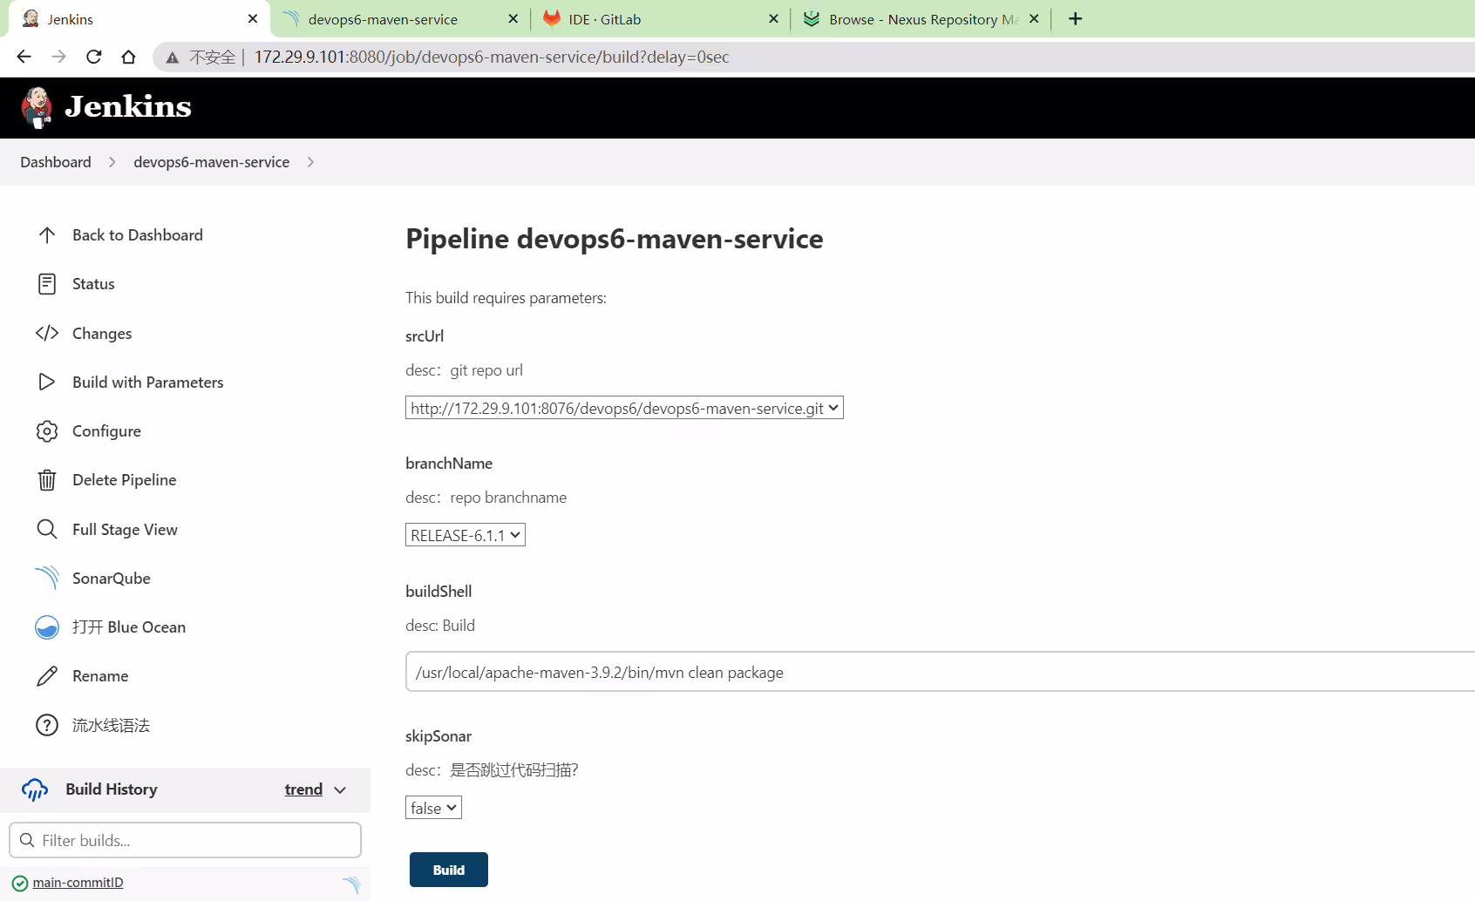
Task: Open the trend link
Action: click(303, 789)
